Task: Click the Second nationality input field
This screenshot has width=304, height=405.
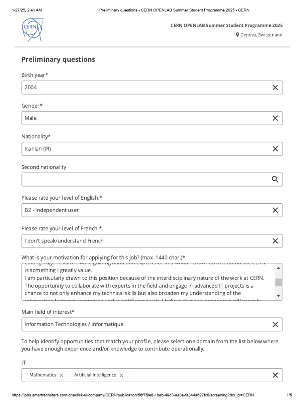Action: pos(142,180)
